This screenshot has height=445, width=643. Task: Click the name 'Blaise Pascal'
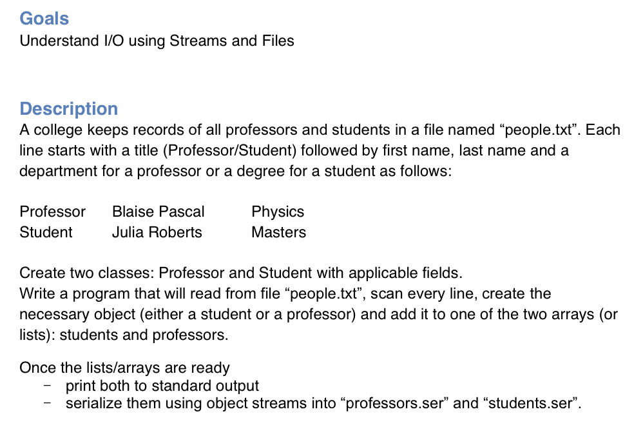158,212
